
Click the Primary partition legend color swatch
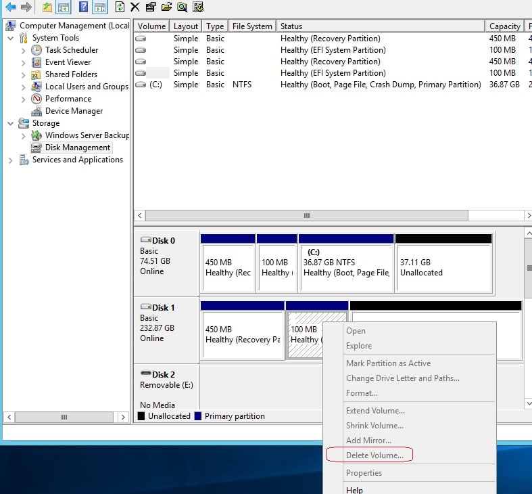tap(198, 416)
